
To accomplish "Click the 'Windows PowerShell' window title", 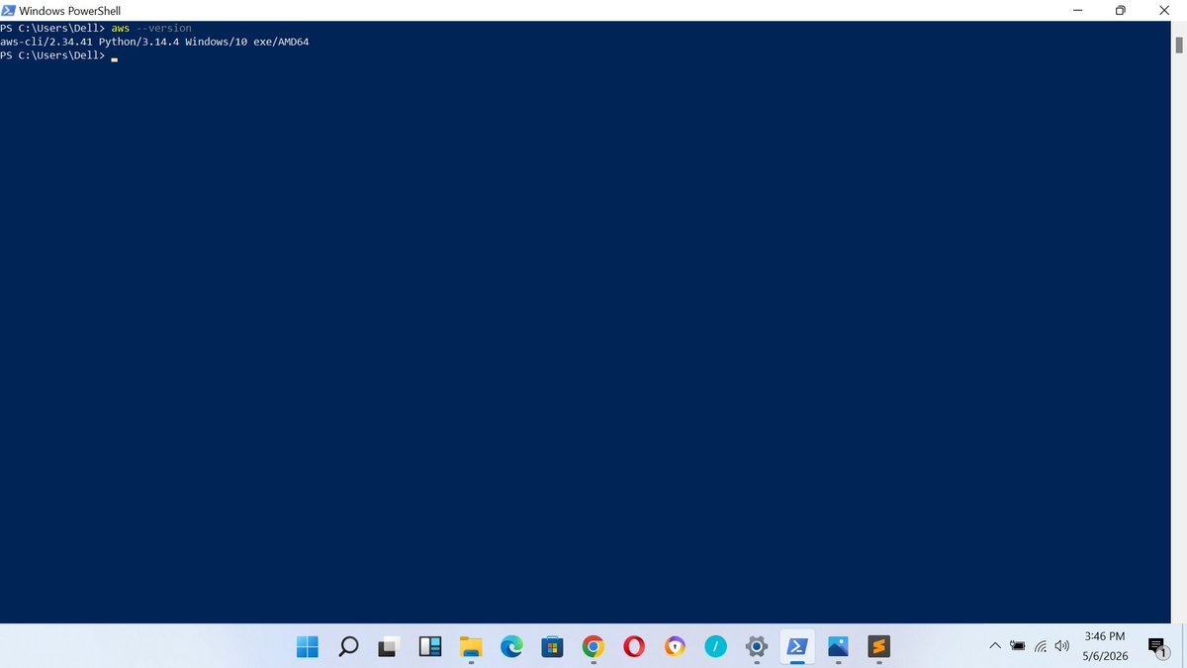I will point(69,10).
